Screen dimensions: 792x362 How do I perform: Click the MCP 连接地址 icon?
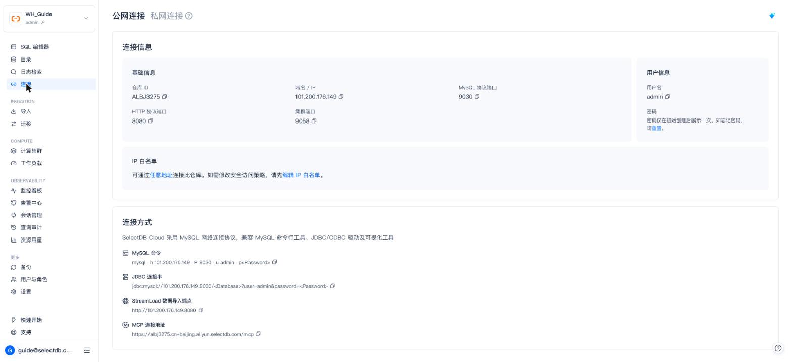(x=126, y=325)
